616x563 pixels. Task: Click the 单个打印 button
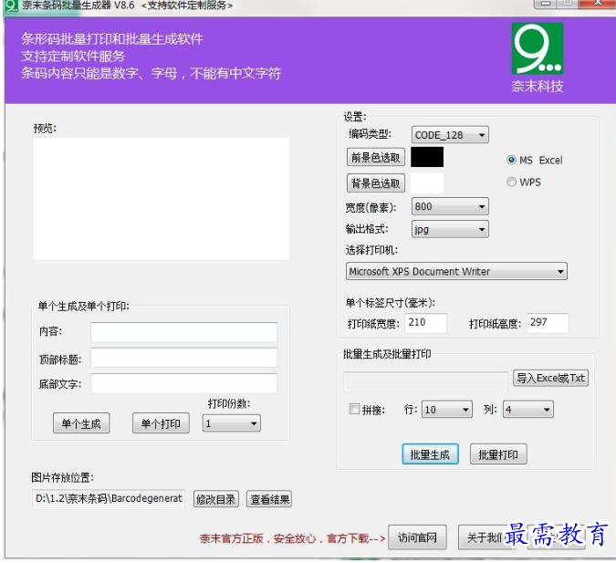(x=161, y=423)
